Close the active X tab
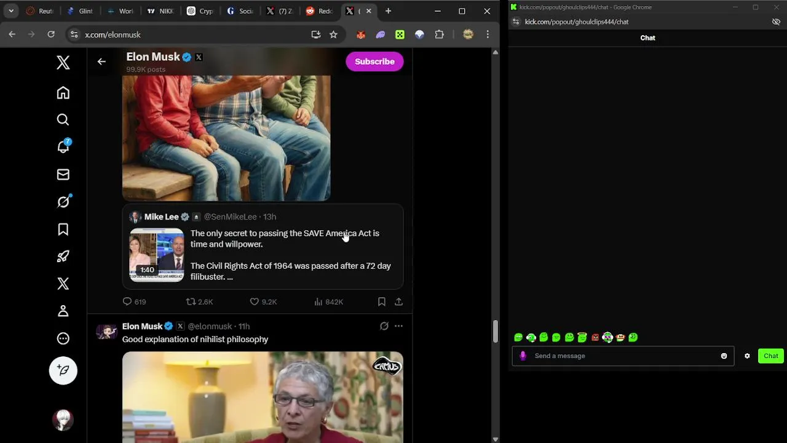 pyautogui.click(x=368, y=11)
